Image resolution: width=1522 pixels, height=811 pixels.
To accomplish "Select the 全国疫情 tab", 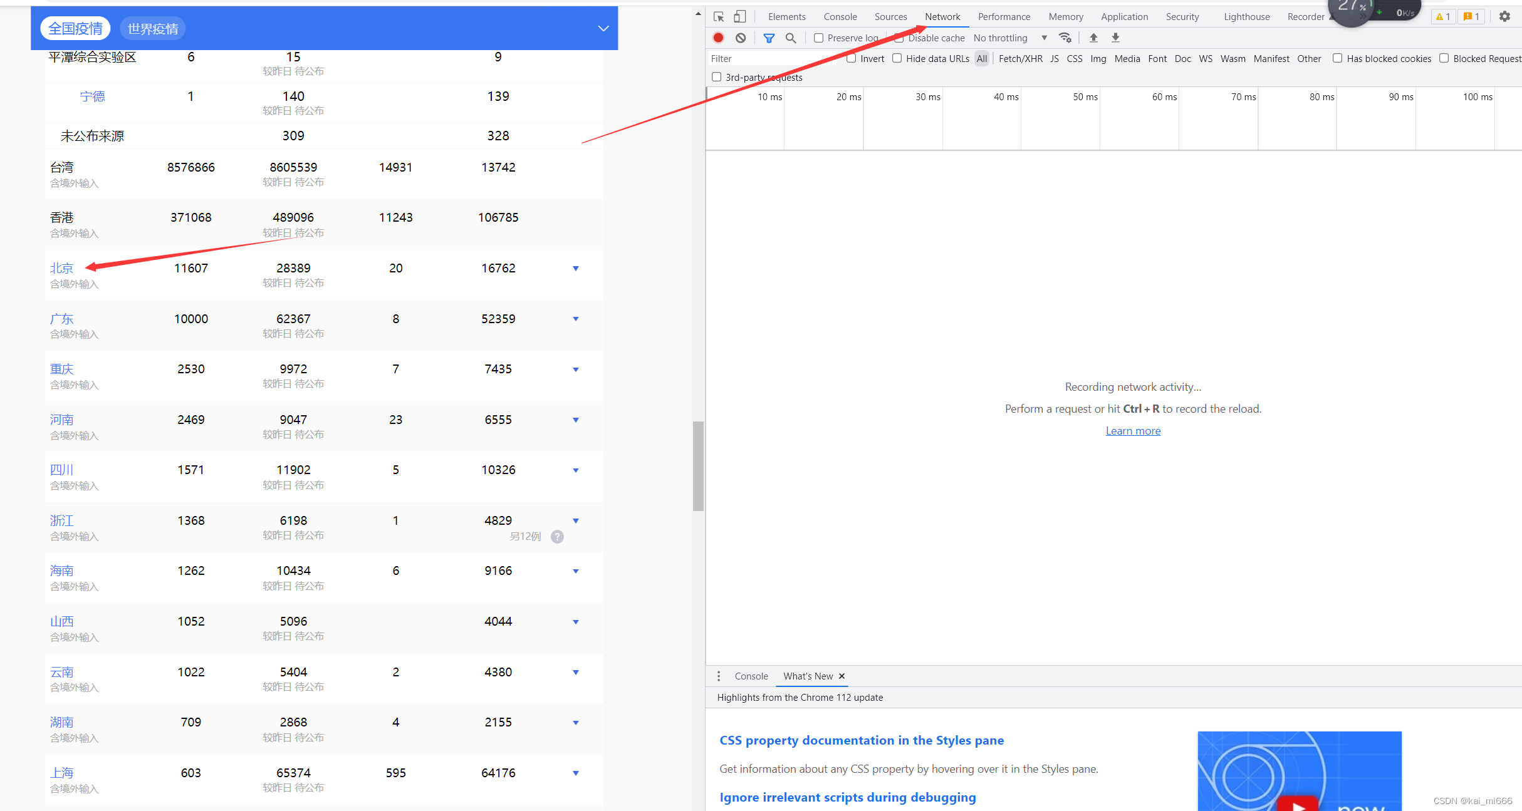I will [76, 29].
